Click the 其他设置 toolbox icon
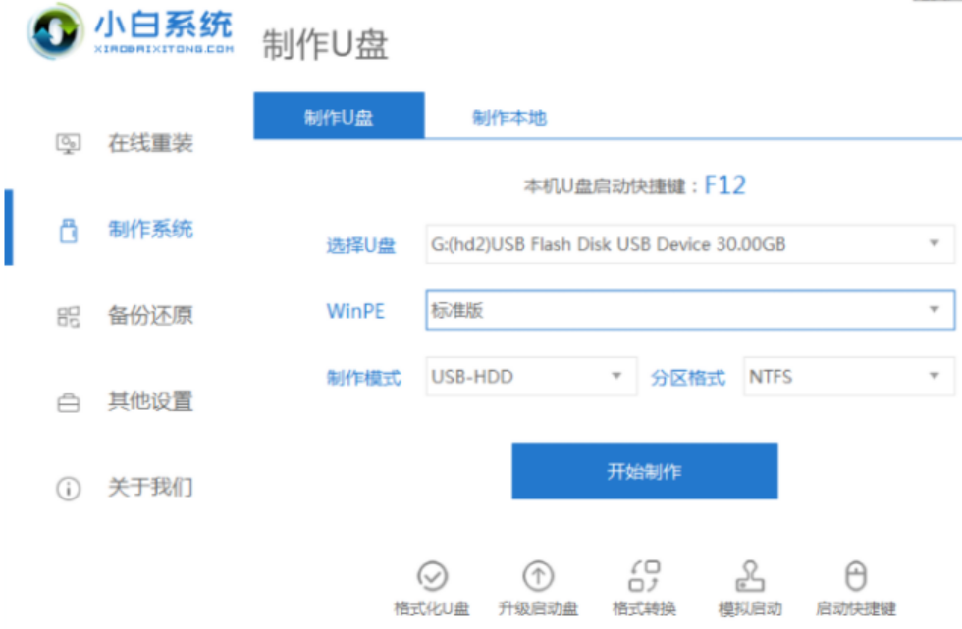The image size is (962, 629). click(68, 402)
